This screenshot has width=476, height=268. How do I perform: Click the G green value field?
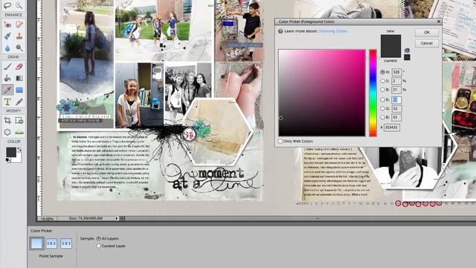coord(396,109)
